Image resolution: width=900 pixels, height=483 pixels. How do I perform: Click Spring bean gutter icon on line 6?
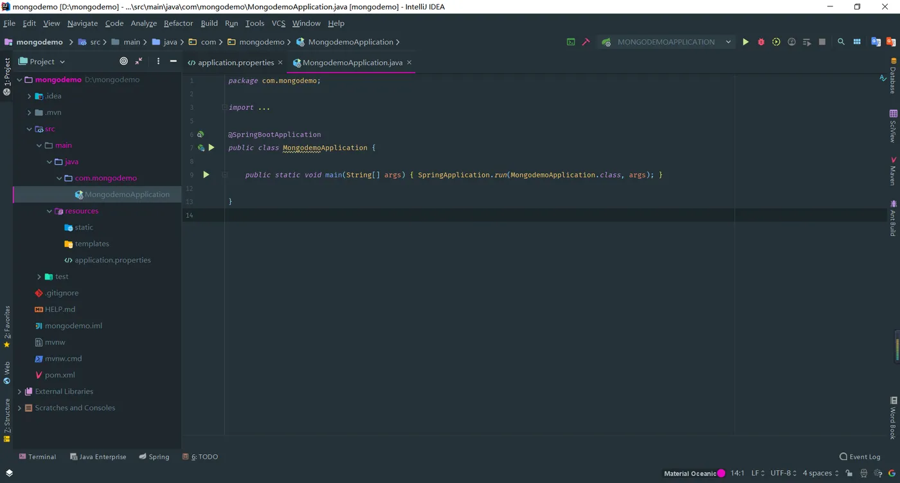pos(201,134)
